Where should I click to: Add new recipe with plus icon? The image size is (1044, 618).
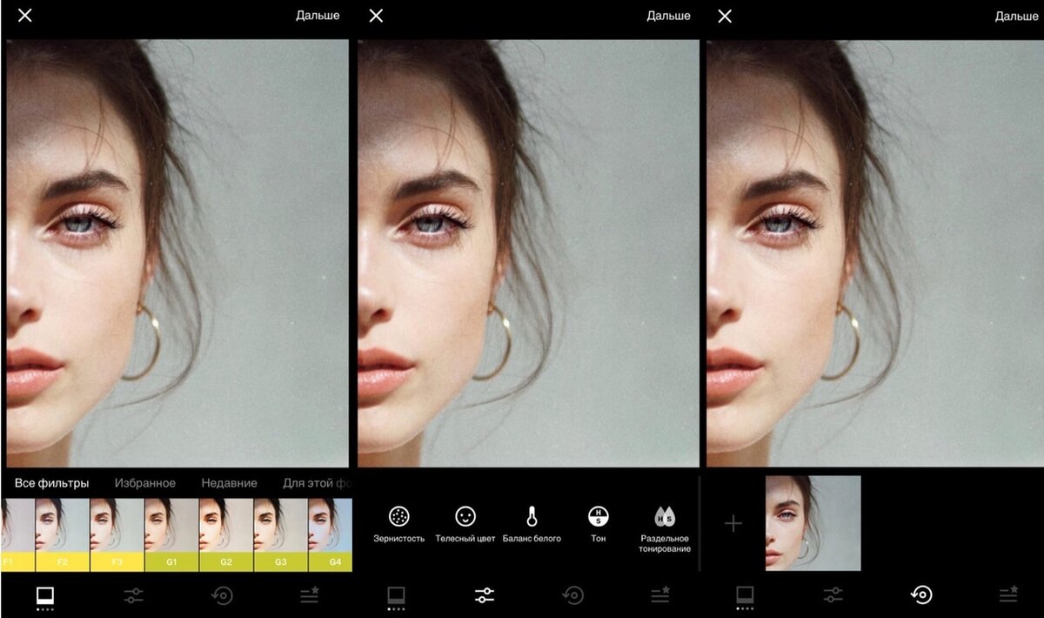[x=733, y=523]
